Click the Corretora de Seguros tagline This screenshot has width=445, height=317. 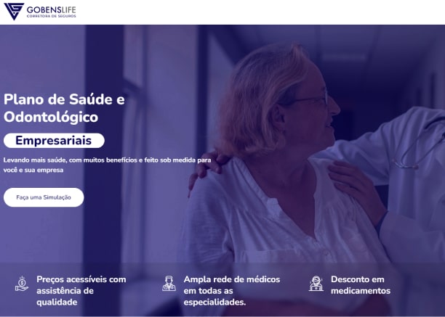(52, 16)
